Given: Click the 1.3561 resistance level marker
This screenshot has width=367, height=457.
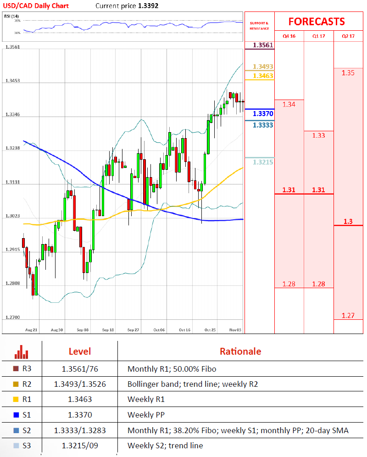Looking at the screenshot, I should pos(263,45).
